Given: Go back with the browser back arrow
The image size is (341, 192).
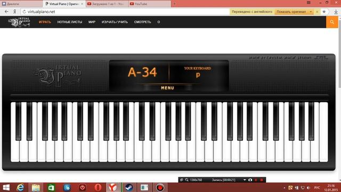Looking at the screenshot, I should (6, 12).
